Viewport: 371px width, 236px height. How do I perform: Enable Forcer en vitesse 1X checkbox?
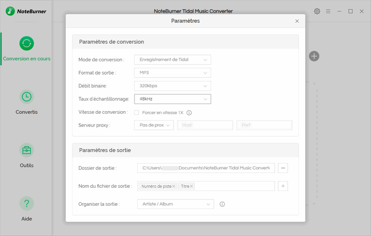point(137,113)
